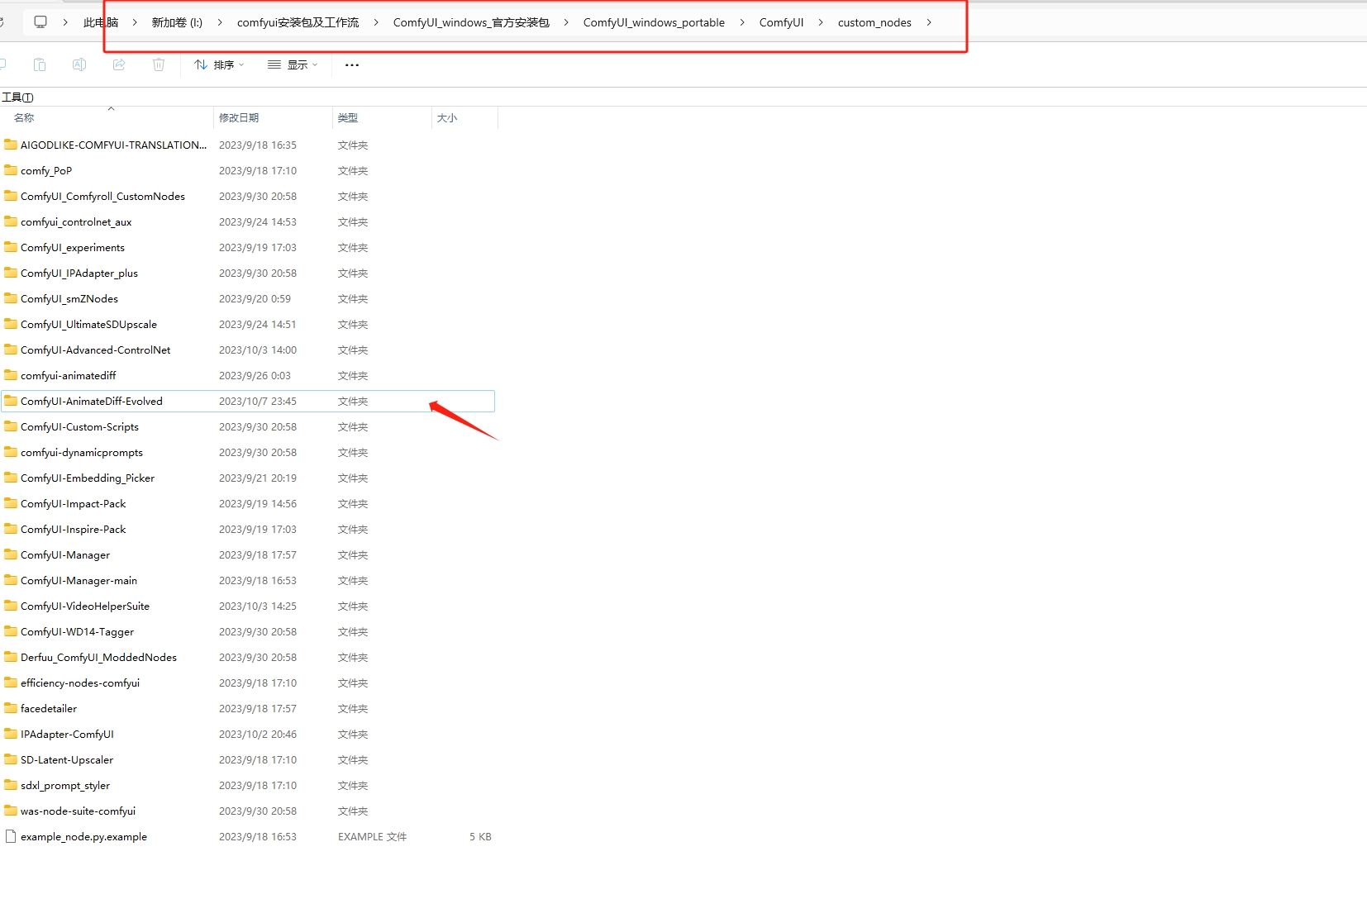Expand chevron after ComfyUI_windows_portable breadcrumb
This screenshot has width=1367, height=918.
(x=741, y=22)
